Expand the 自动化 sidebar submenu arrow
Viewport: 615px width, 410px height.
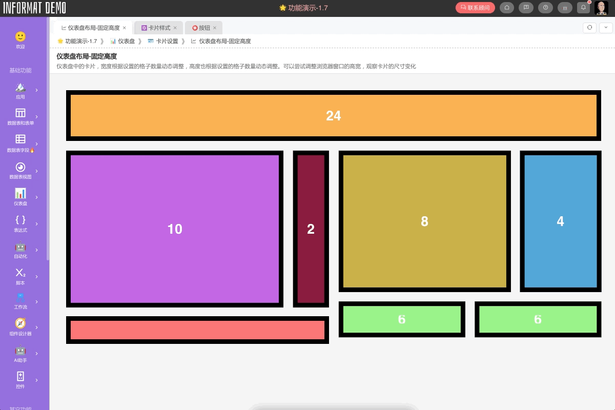pos(36,250)
